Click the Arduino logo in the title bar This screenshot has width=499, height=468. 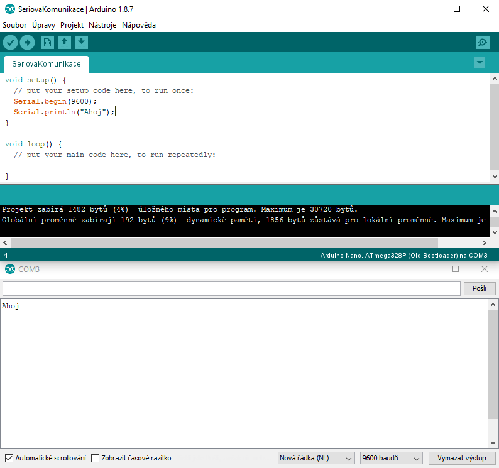coord(10,9)
